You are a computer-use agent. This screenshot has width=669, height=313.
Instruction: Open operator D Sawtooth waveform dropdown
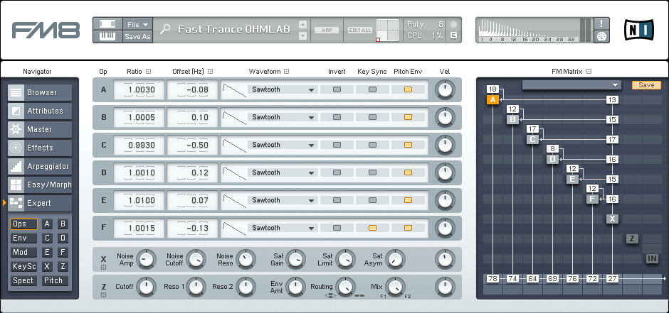[283, 172]
